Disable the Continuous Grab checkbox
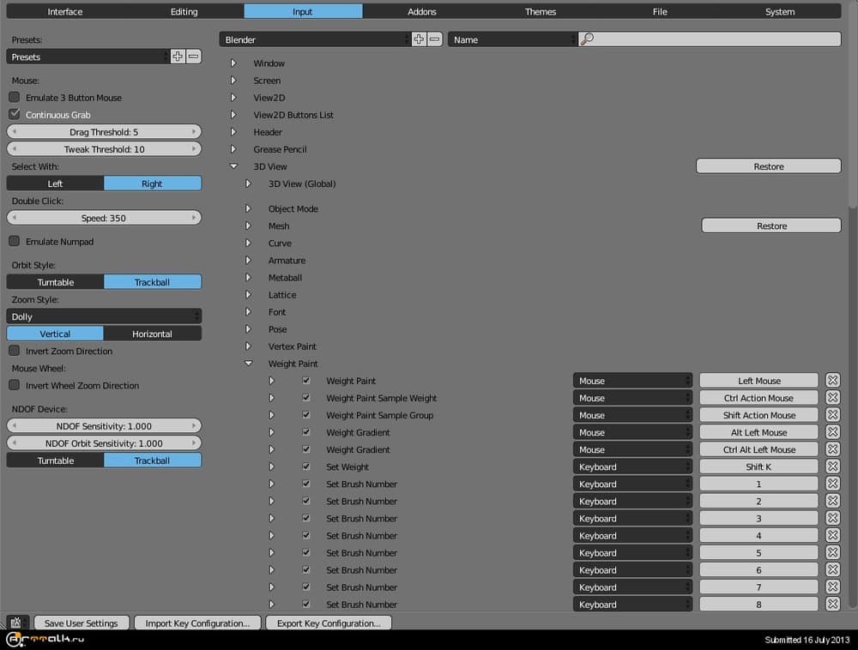This screenshot has width=858, height=650. pos(14,114)
